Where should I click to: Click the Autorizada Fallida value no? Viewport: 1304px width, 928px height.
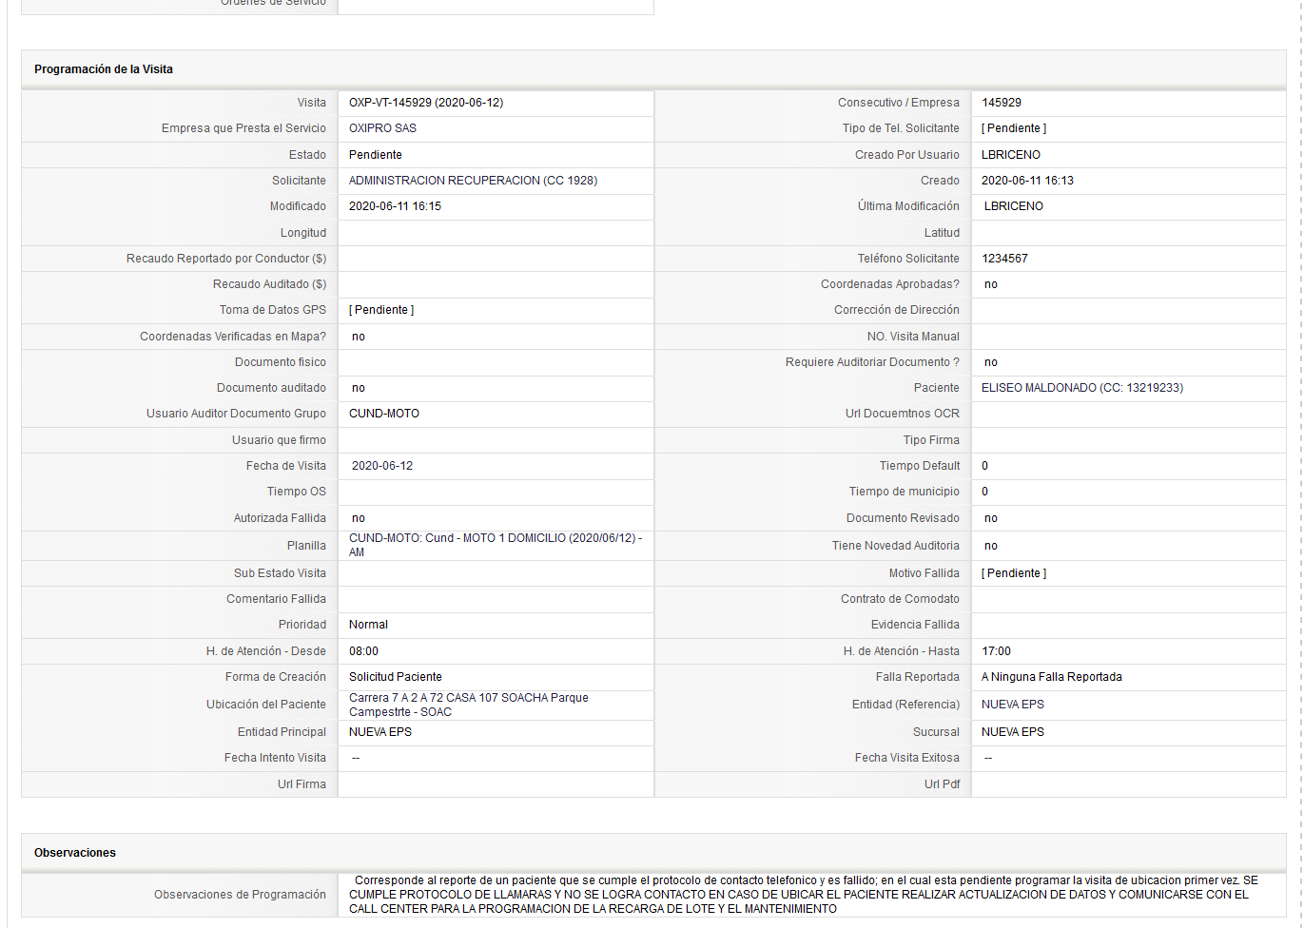[359, 518]
